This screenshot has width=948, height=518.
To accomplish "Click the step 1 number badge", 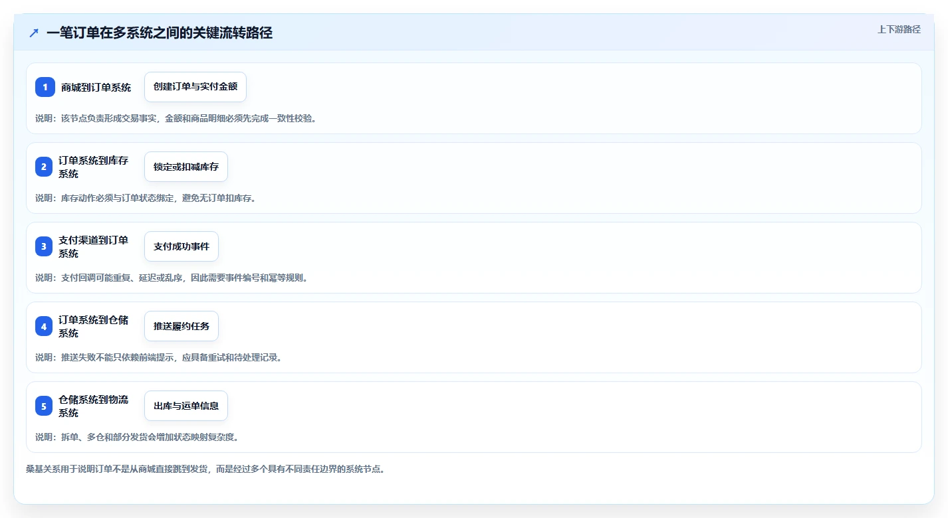I will 45,87.
